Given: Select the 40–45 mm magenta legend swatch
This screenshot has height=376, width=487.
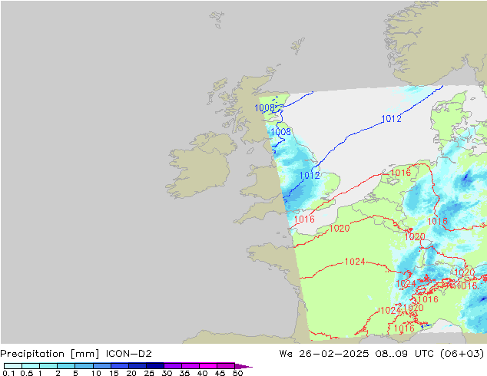Looking at the screenshot, I should click(208, 366).
